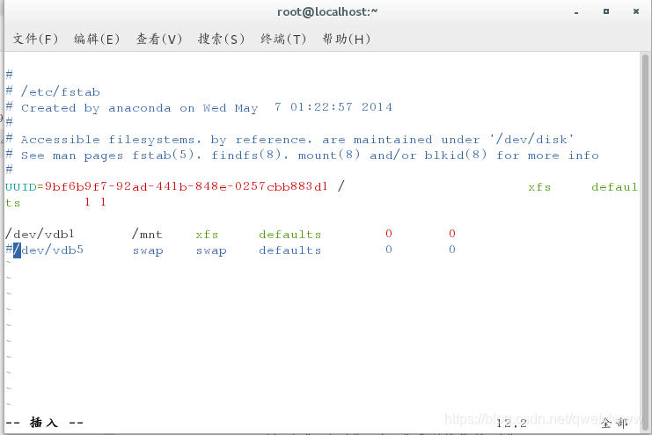Viewport: 652px width, 435px height.
Task: Open the 文件(F) menu
Action: (x=35, y=39)
